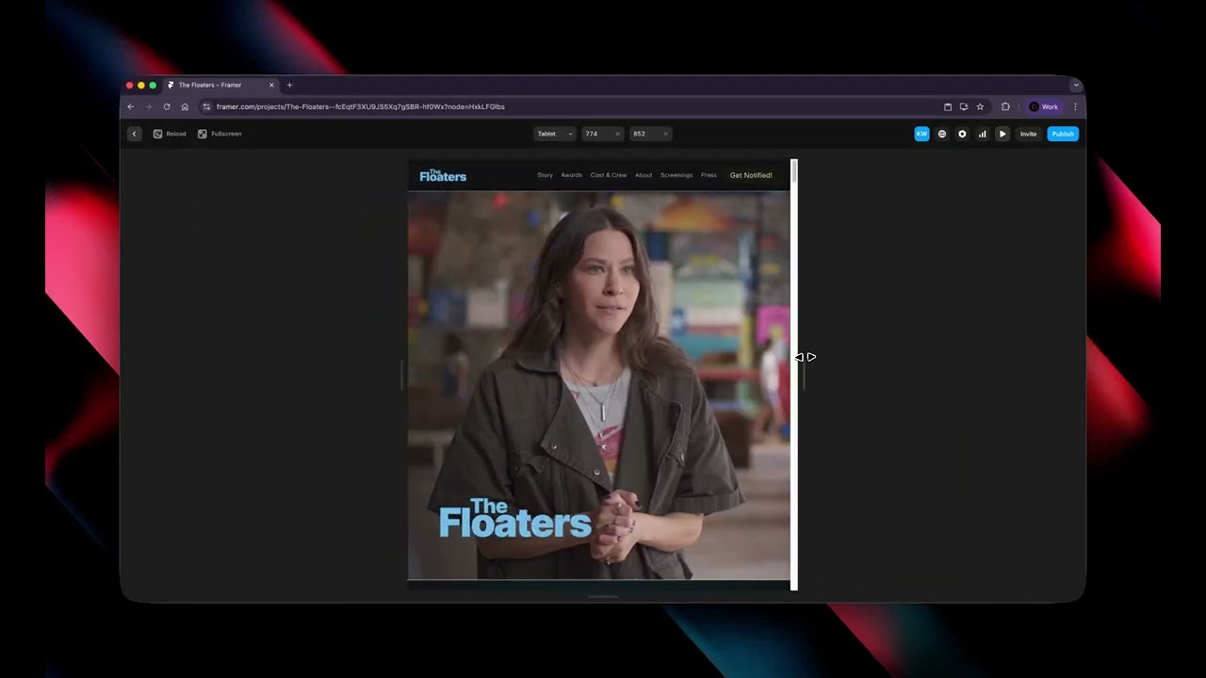1206x678 pixels.
Task: Go back using Framer preview back arrow
Action: tap(134, 134)
